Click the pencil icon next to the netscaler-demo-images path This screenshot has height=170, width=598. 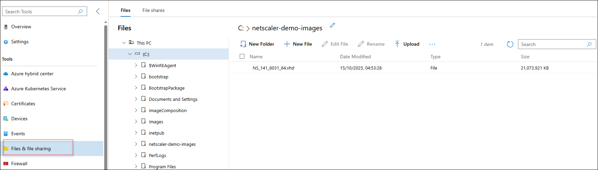click(332, 25)
